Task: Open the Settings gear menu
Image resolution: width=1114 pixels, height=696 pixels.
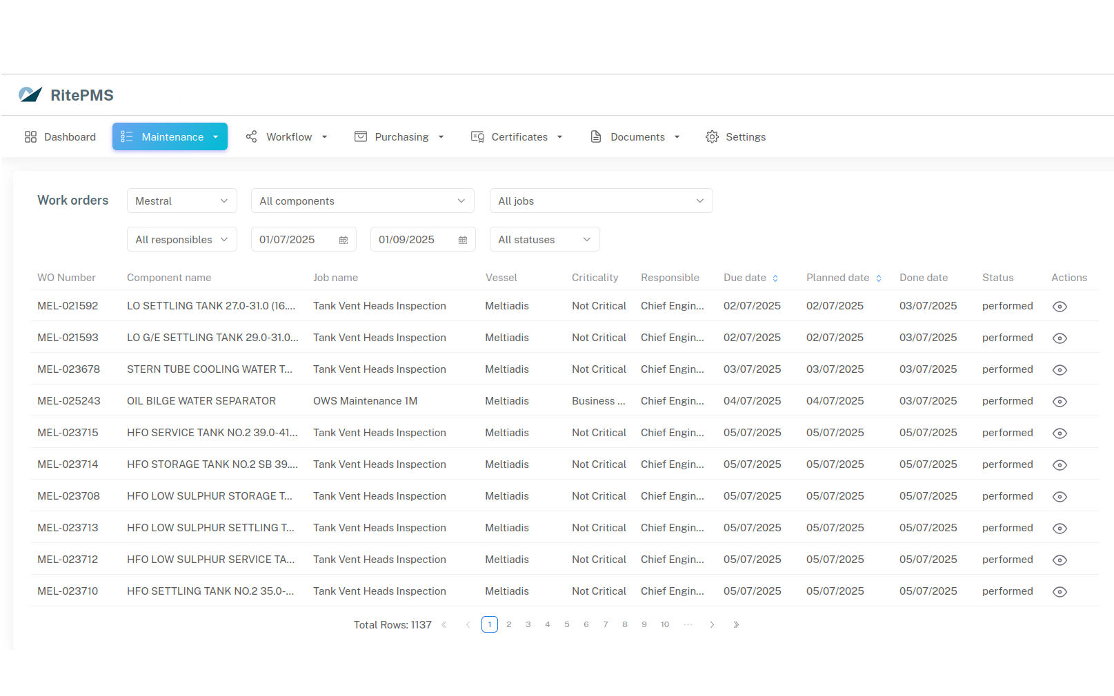Action: (x=735, y=137)
